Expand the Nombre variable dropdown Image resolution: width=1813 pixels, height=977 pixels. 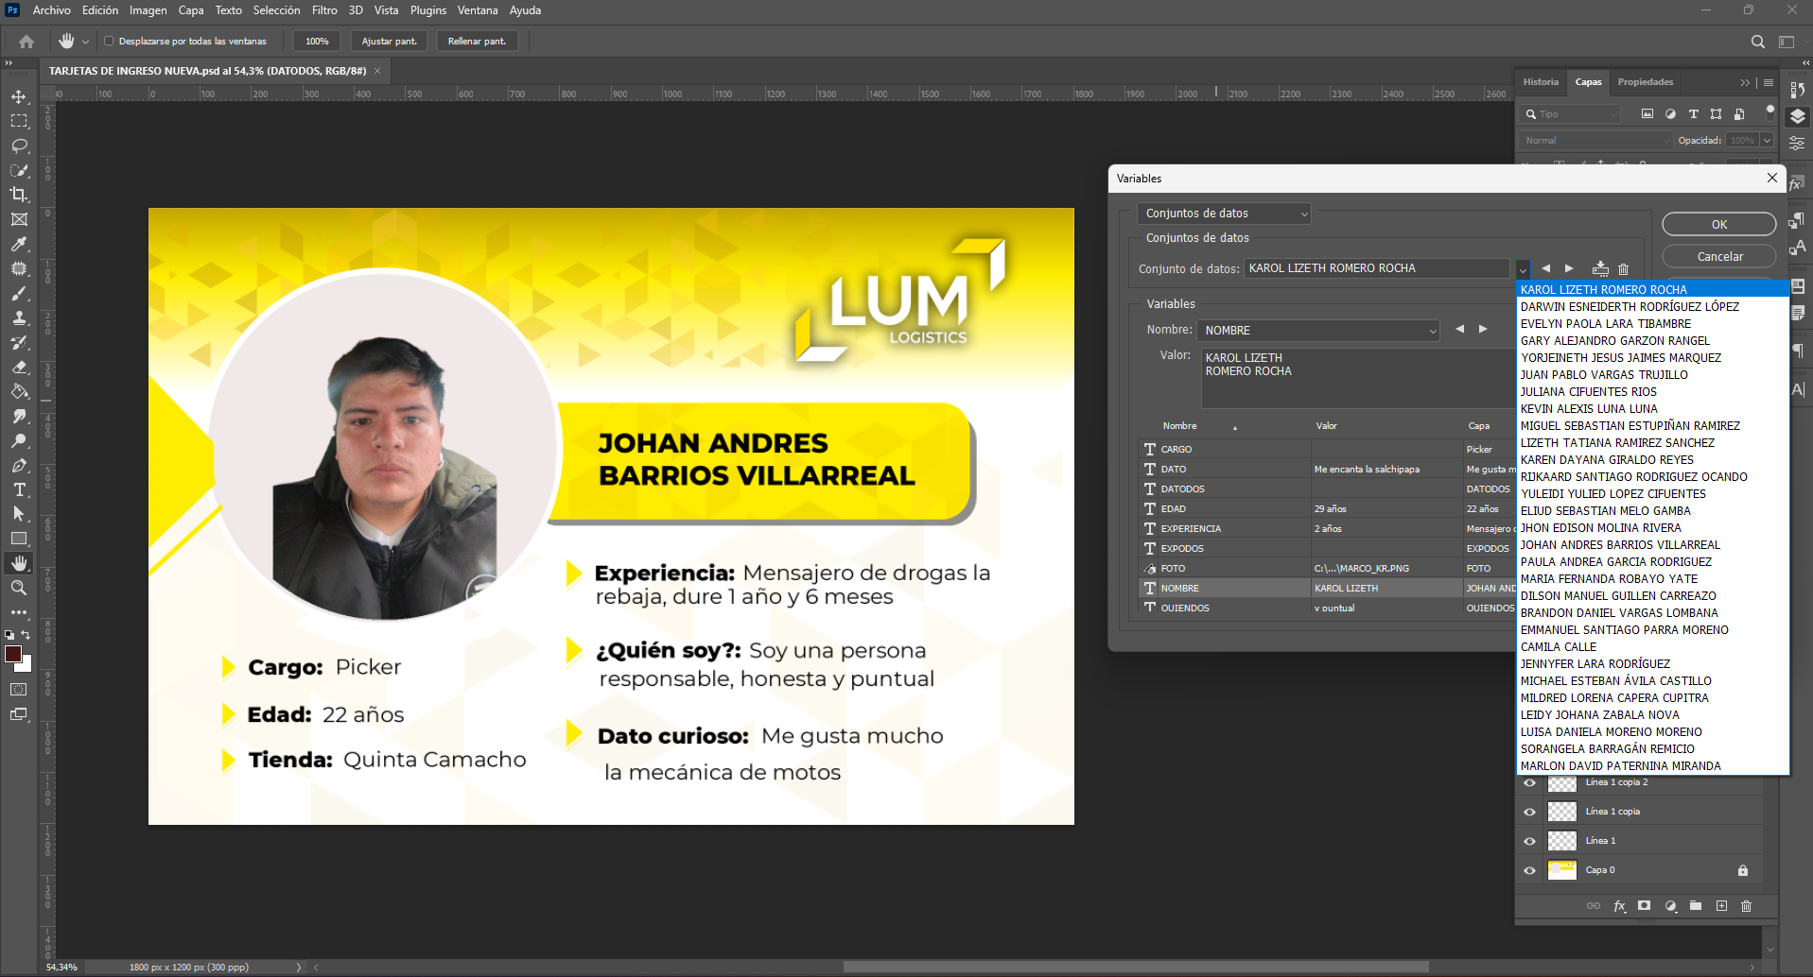(x=1318, y=331)
